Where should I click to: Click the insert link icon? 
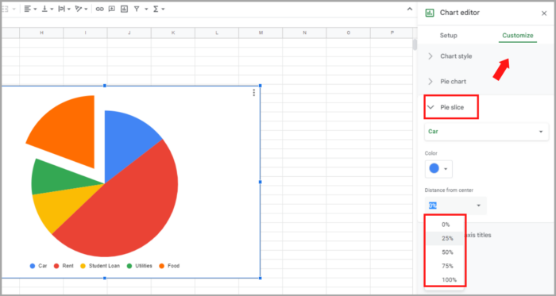tap(99, 10)
